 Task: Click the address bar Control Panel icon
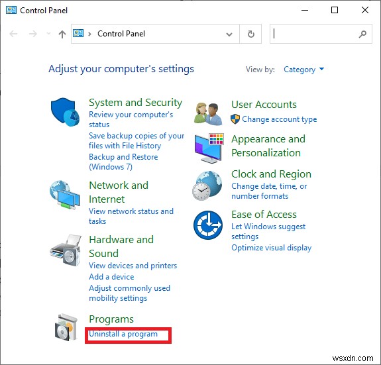pyautogui.click(x=78, y=33)
